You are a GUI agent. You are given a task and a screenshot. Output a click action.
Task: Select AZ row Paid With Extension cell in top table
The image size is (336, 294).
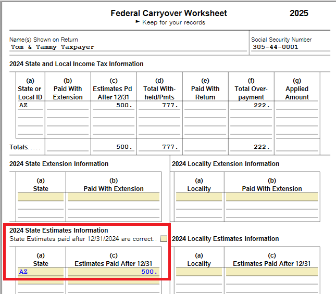(67, 105)
